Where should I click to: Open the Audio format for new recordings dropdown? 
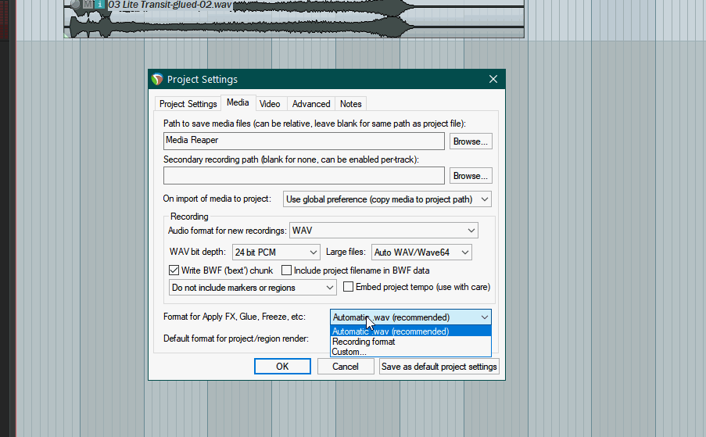point(384,231)
